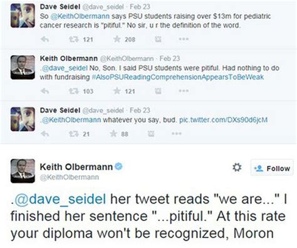This screenshot has width=297, height=248.
Task: Follow Keith Olbermann
Action: coord(272,168)
